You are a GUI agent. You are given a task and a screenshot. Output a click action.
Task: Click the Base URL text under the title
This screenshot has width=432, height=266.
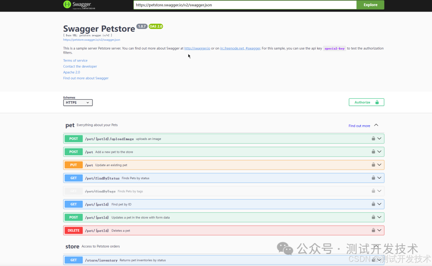88,35
